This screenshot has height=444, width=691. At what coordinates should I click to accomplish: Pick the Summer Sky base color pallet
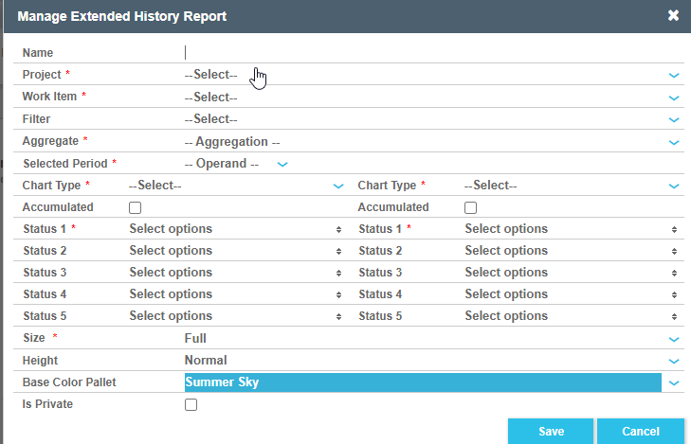pos(423,382)
